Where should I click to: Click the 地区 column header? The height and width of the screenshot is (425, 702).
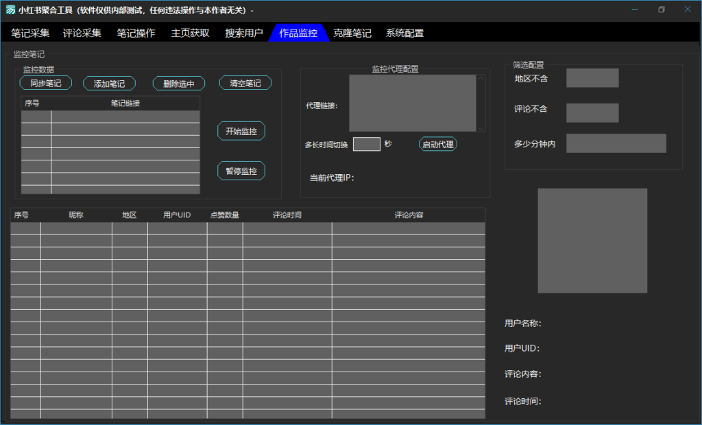click(x=130, y=215)
